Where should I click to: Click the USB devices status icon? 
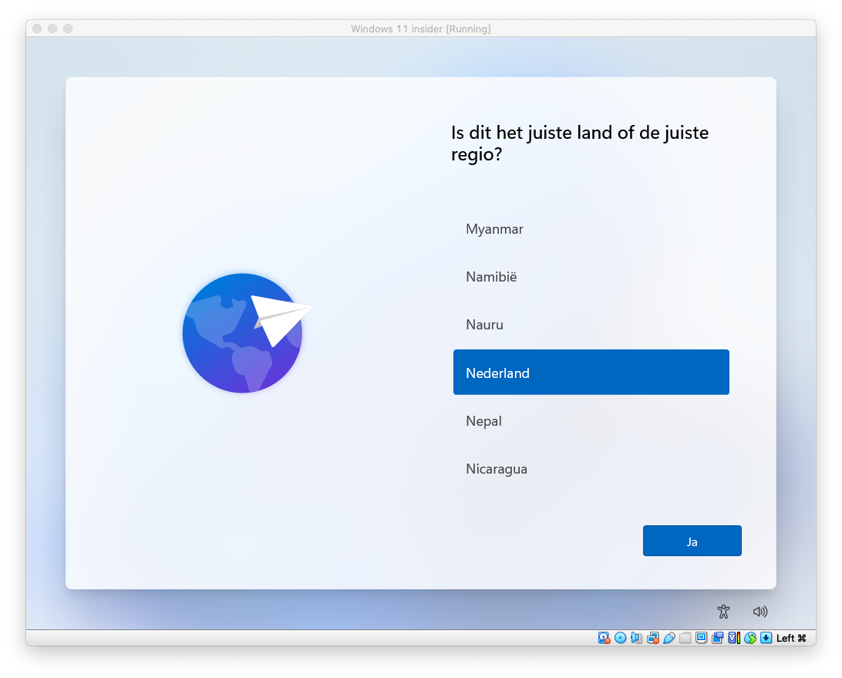coord(669,638)
